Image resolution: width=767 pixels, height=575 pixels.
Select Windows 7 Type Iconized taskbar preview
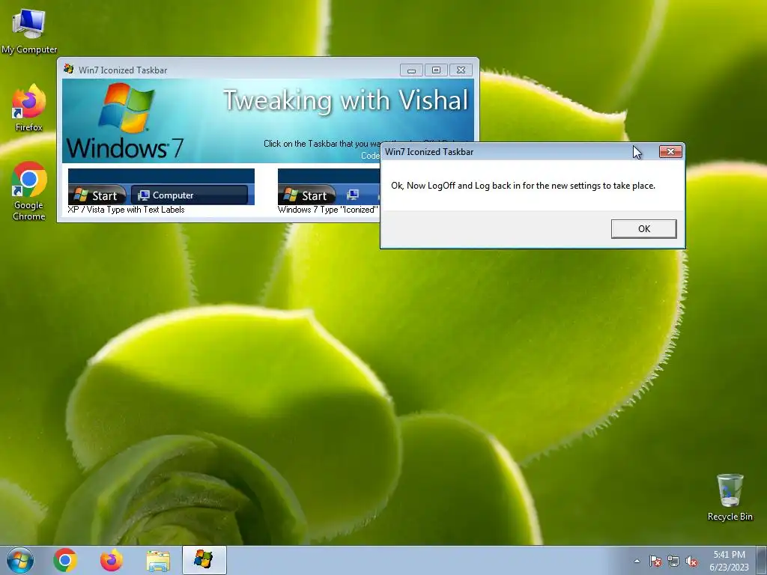coord(329,186)
